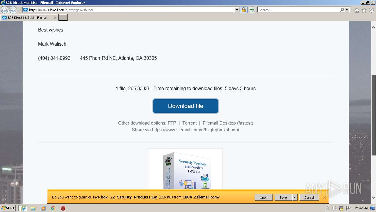Screen dimensions: 376x212
Task: Click the address bar URL field
Action: click(131, 10)
